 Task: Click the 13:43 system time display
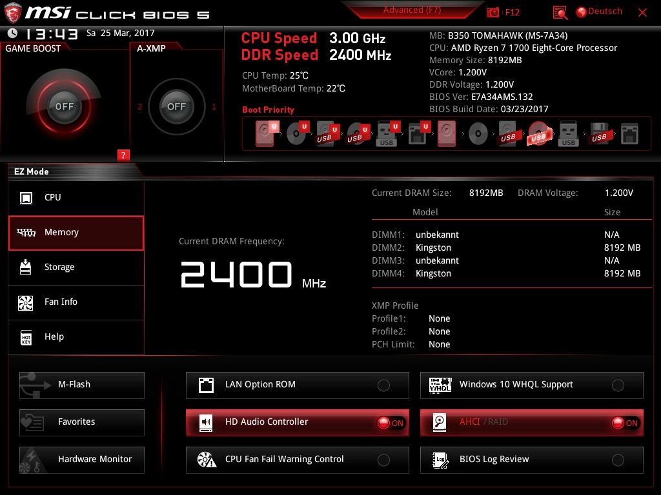(x=52, y=34)
